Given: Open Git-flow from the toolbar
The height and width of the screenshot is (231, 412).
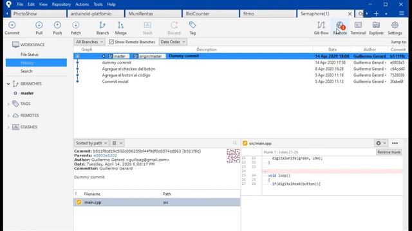Looking at the screenshot, I should point(321,28).
